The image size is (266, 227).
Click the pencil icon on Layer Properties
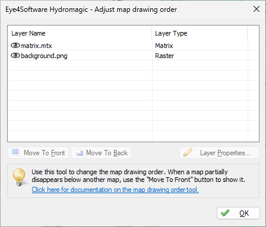coord(188,152)
